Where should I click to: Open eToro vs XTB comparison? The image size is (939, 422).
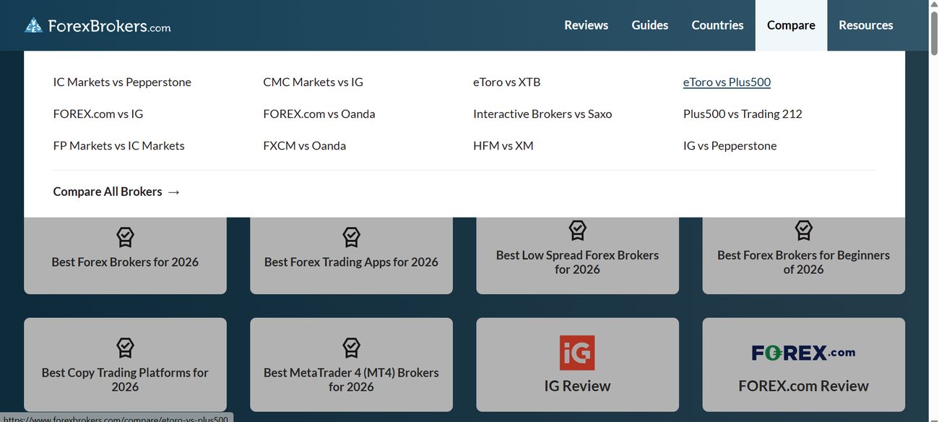click(x=506, y=82)
